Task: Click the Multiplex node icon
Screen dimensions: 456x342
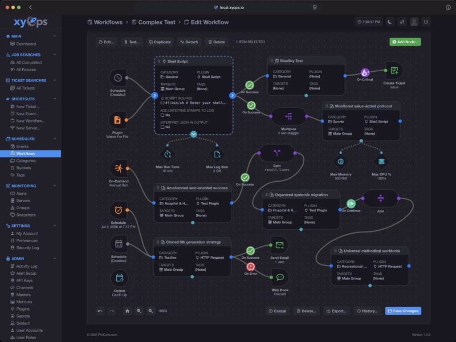Action: (288, 116)
